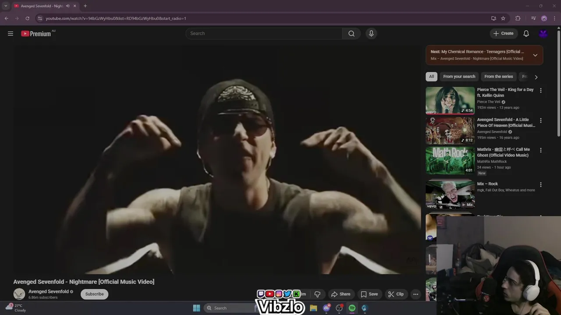Click the Share button
The width and height of the screenshot is (561, 315).
pyautogui.click(x=341, y=294)
